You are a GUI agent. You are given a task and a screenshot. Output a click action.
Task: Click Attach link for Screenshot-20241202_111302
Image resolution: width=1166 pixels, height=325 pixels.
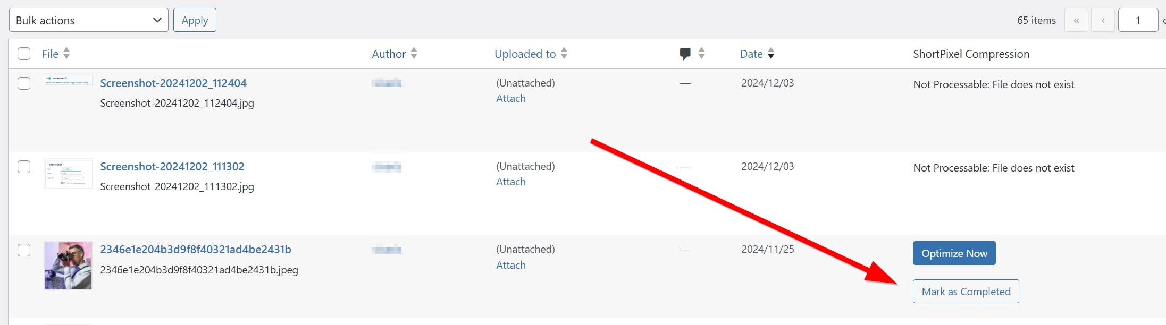(x=511, y=182)
